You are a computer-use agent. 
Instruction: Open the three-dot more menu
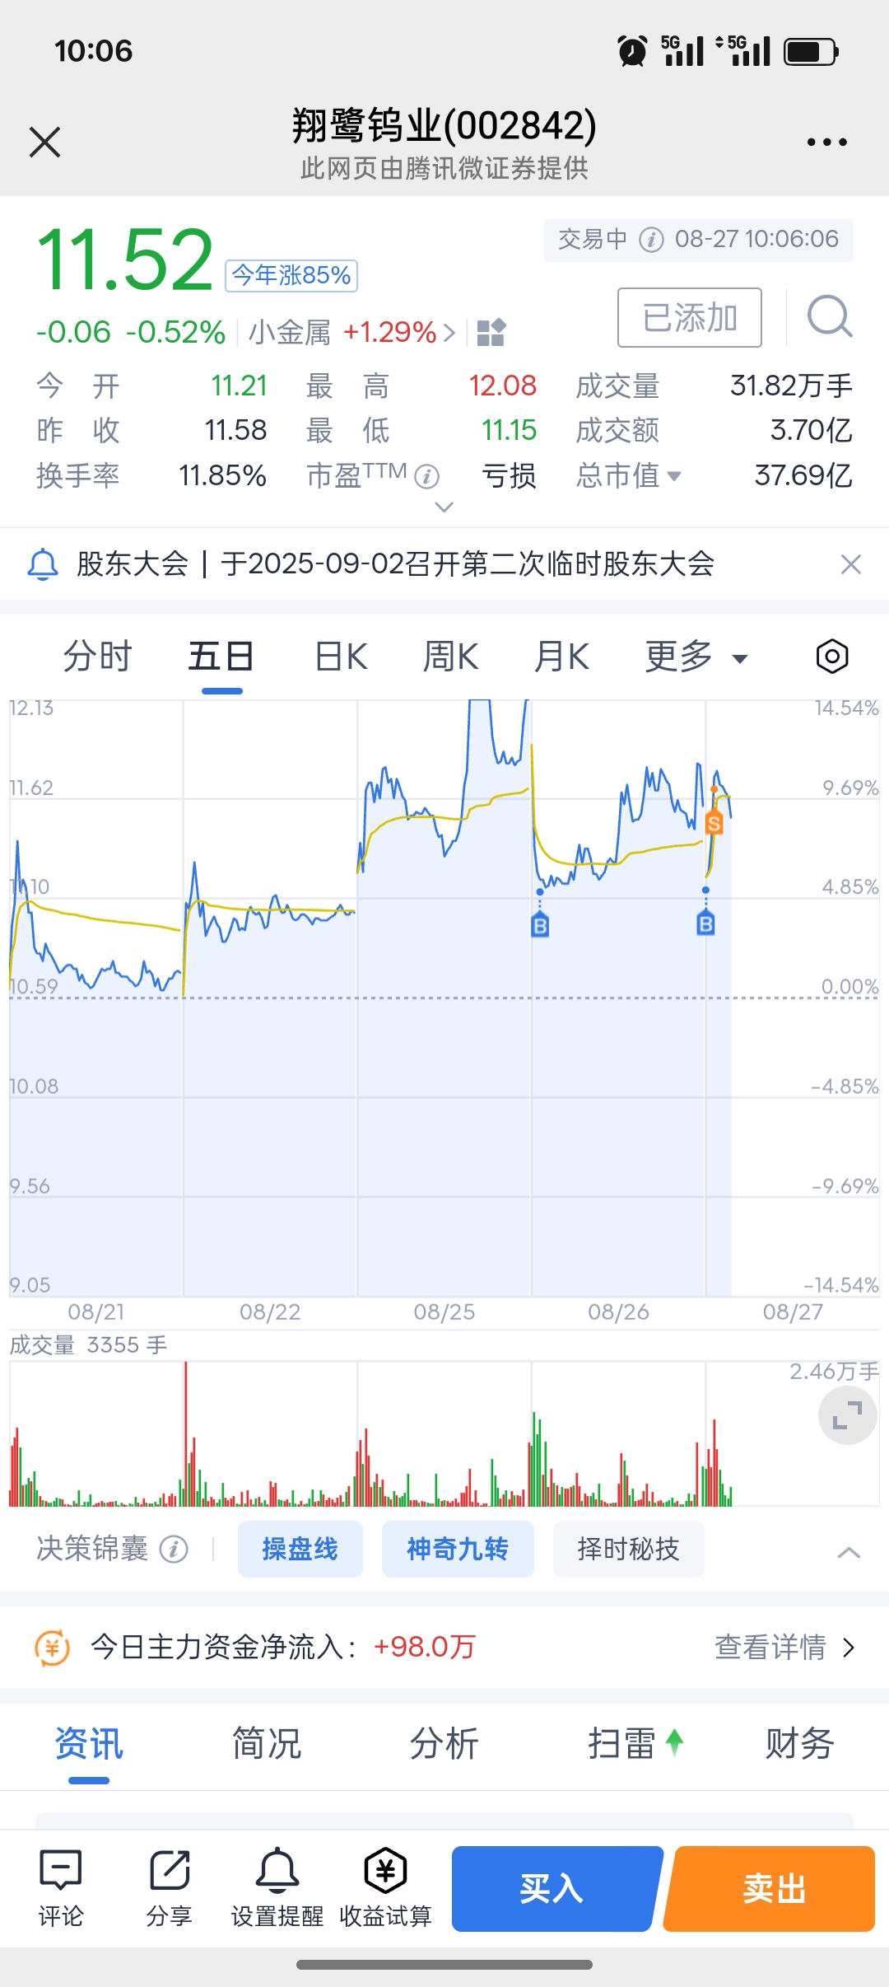[827, 143]
